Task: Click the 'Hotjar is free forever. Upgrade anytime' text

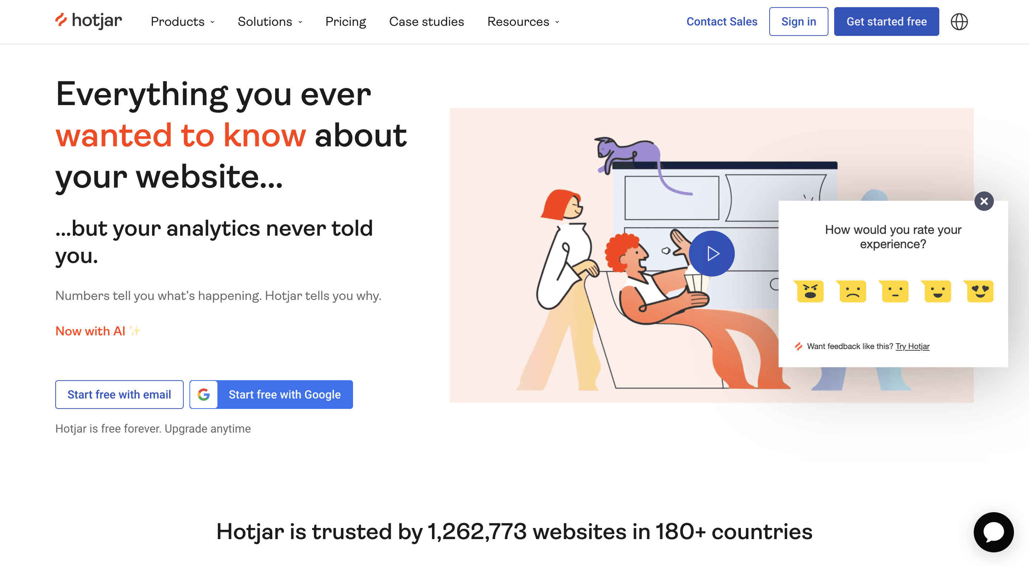Action: point(153,429)
